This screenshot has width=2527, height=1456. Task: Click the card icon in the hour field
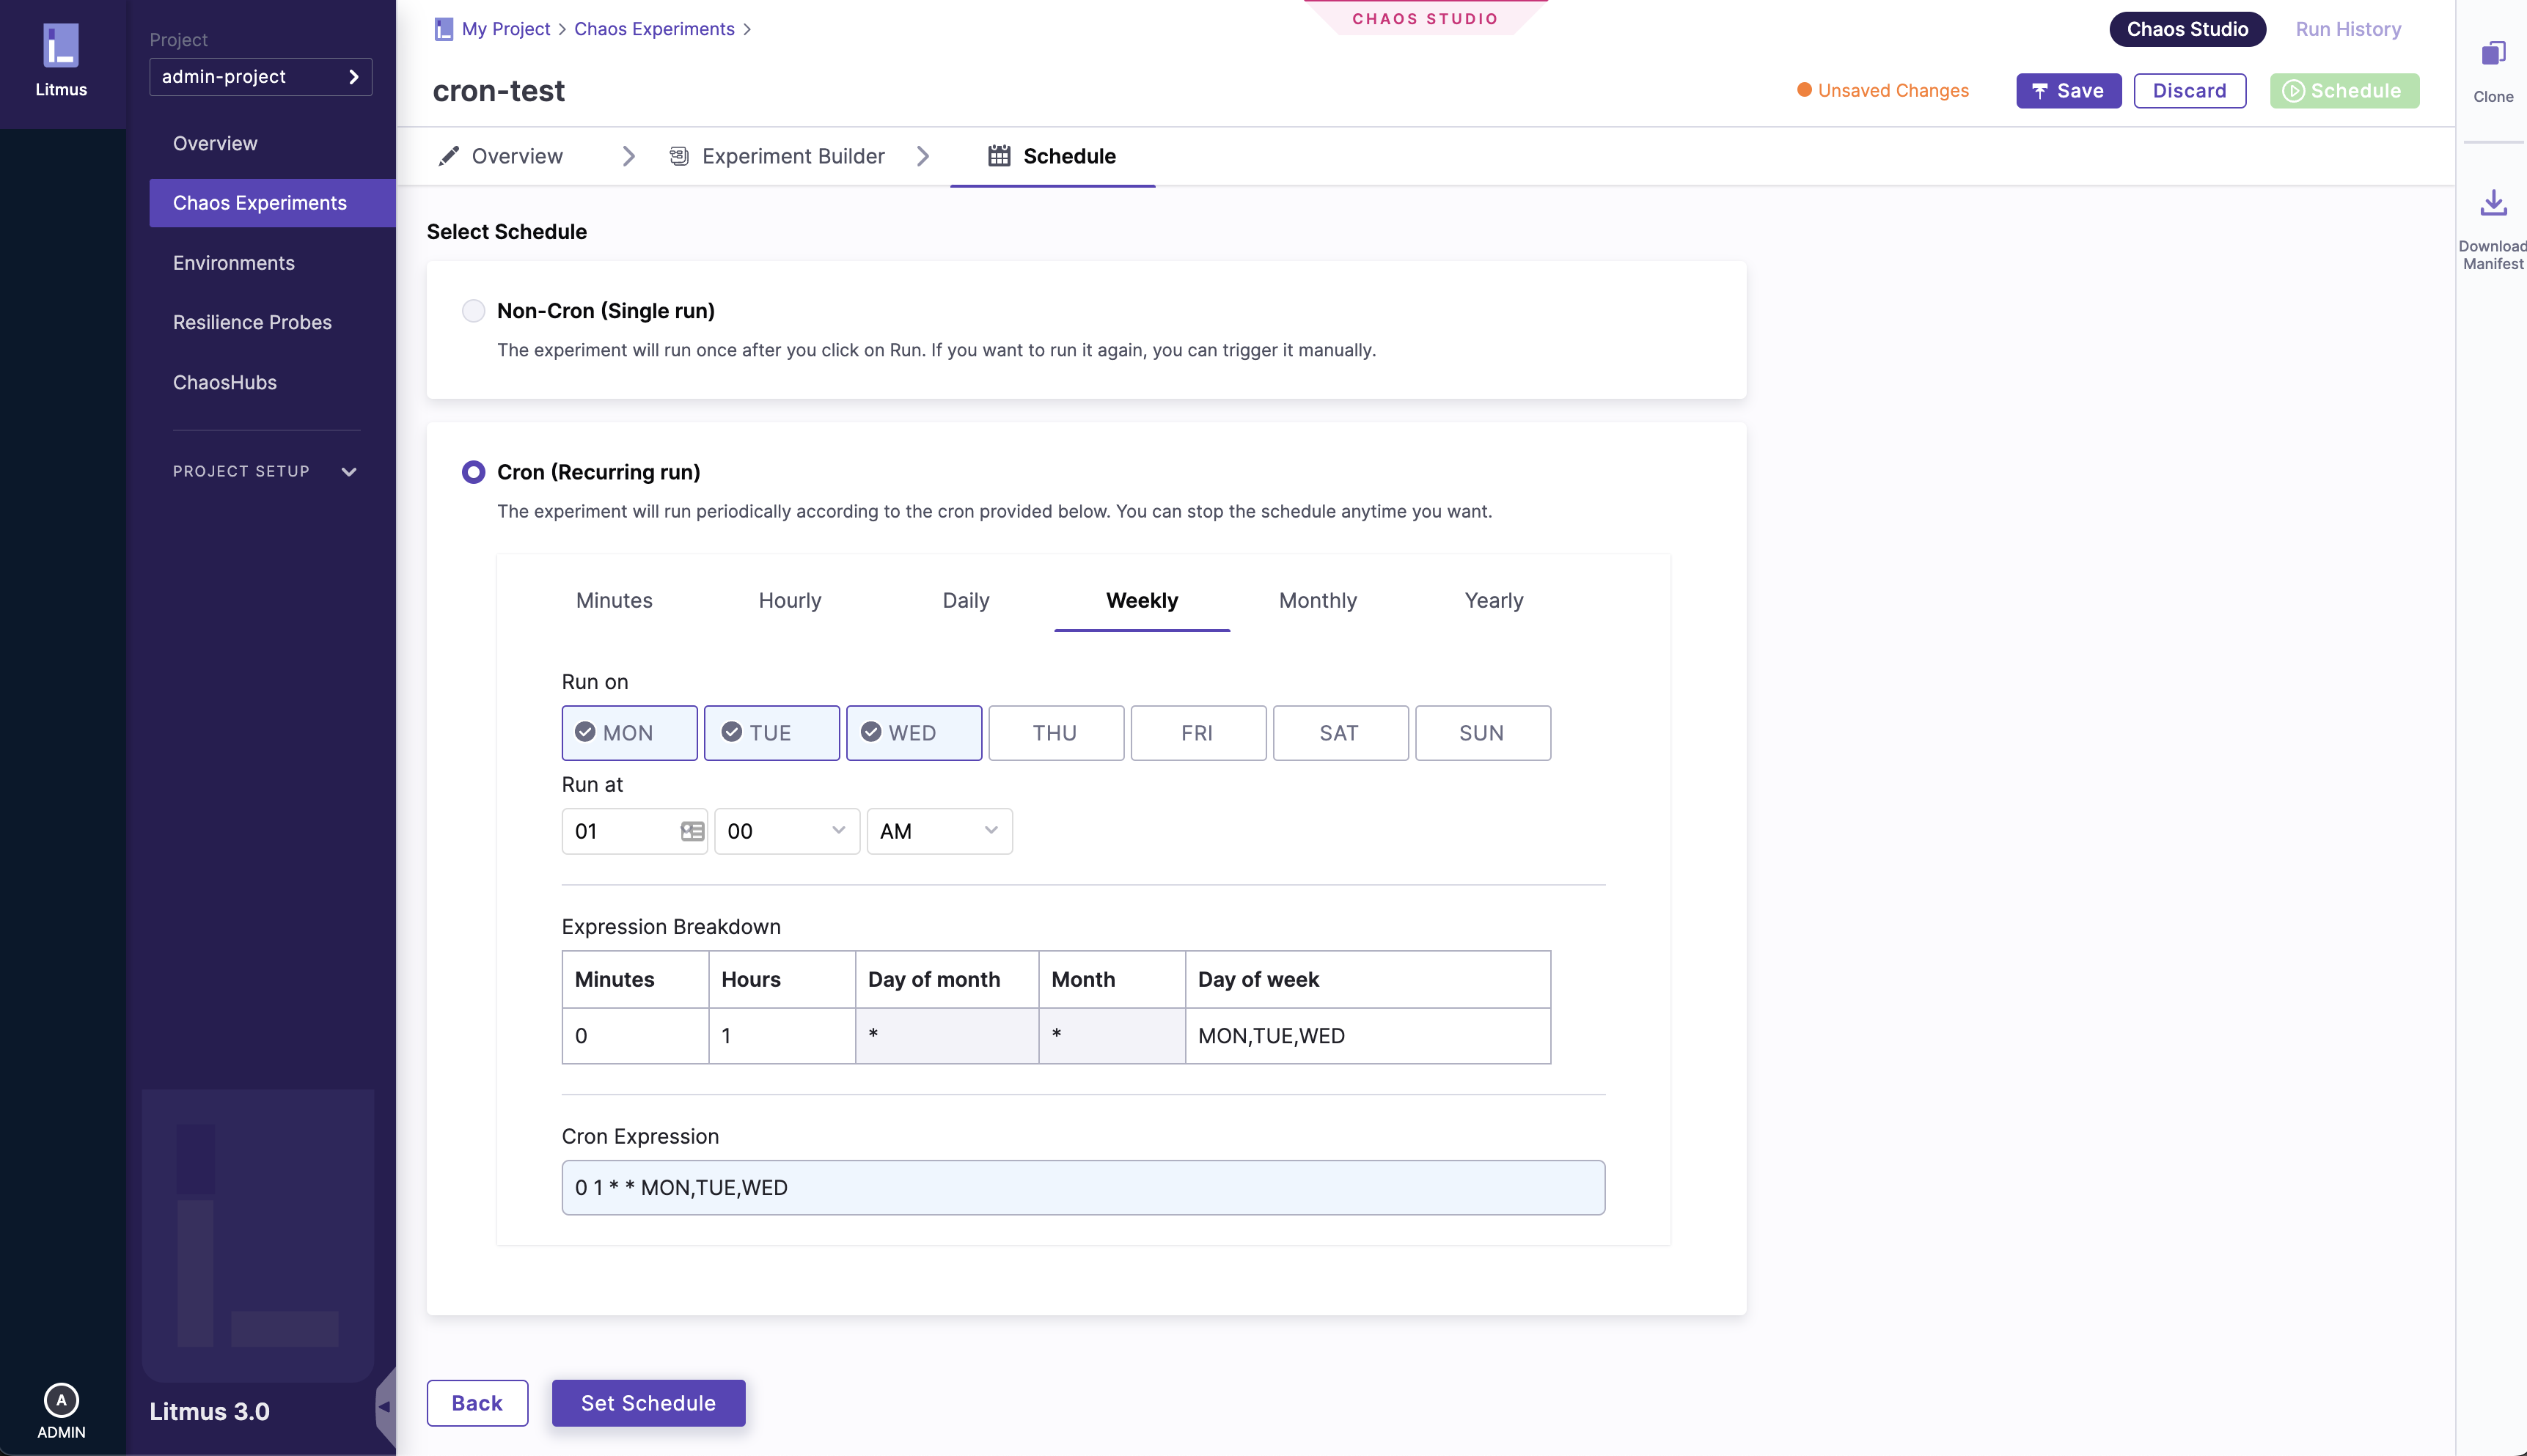692,831
